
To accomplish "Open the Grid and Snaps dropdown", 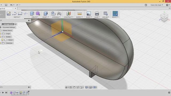I will click(x=91, y=87).
